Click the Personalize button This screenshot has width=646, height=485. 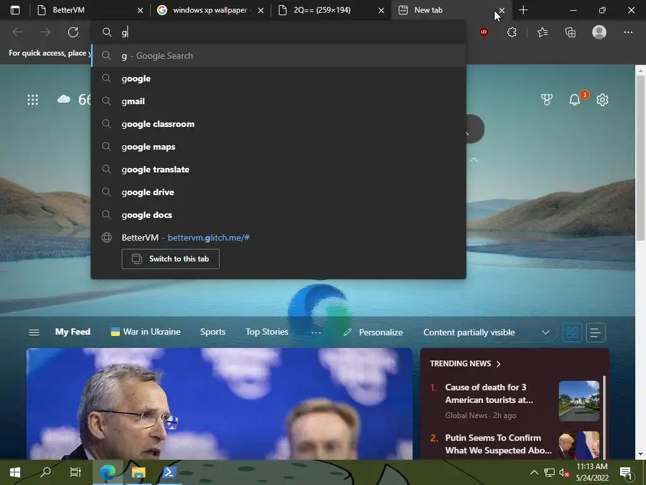pyautogui.click(x=373, y=332)
